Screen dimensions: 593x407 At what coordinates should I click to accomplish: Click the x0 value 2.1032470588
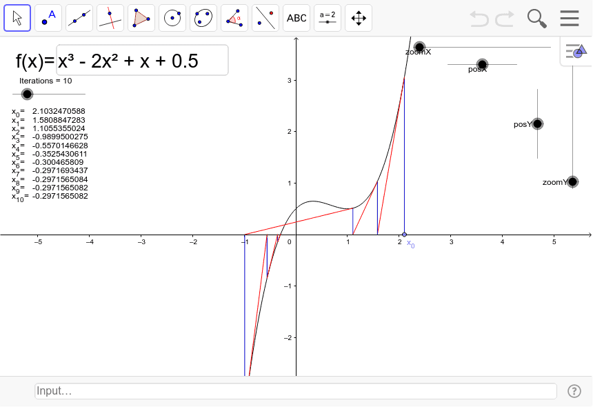[59, 111]
